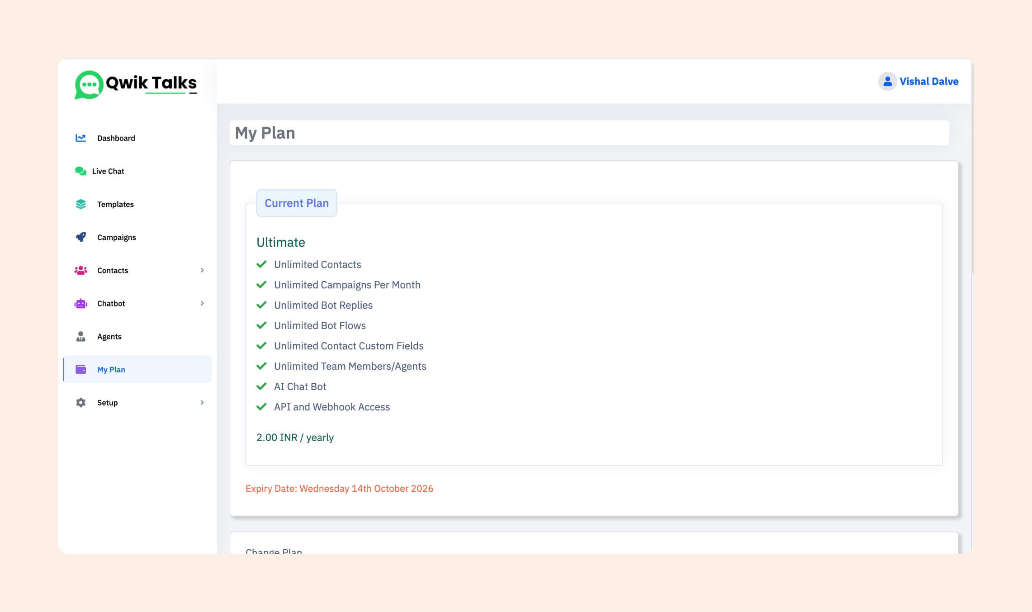Open the Templates menu item
This screenshot has height=612, width=1032.
coord(115,204)
